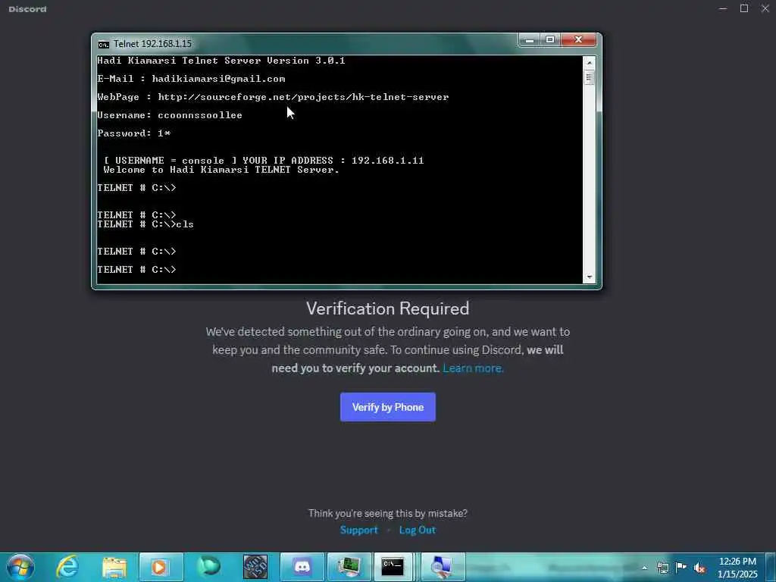This screenshot has height=582, width=776.
Task: Open Windows Explorer folder icon in taskbar
Action: tap(114, 567)
